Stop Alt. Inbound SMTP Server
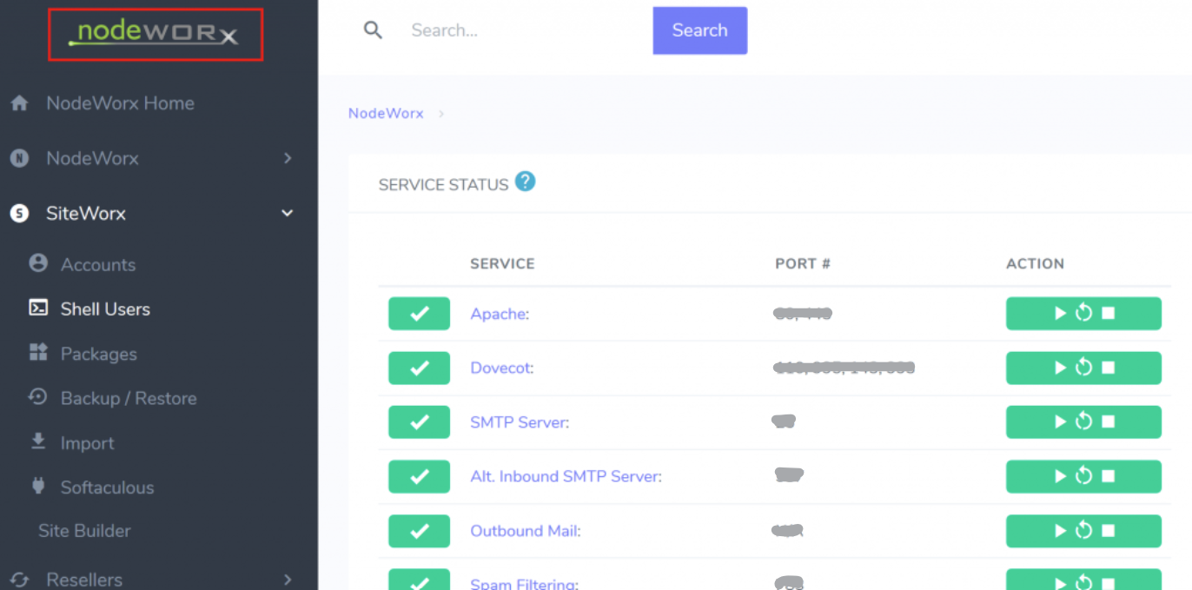1192x590 pixels. click(1109, 476)
